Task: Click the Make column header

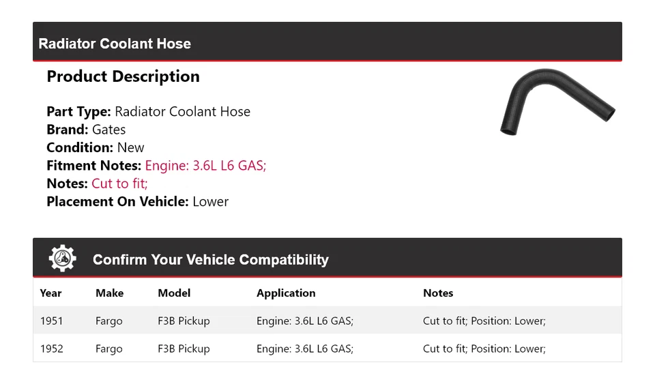Action: 109,293
